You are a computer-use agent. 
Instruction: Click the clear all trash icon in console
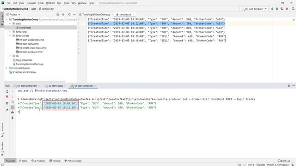click(12, 118)
